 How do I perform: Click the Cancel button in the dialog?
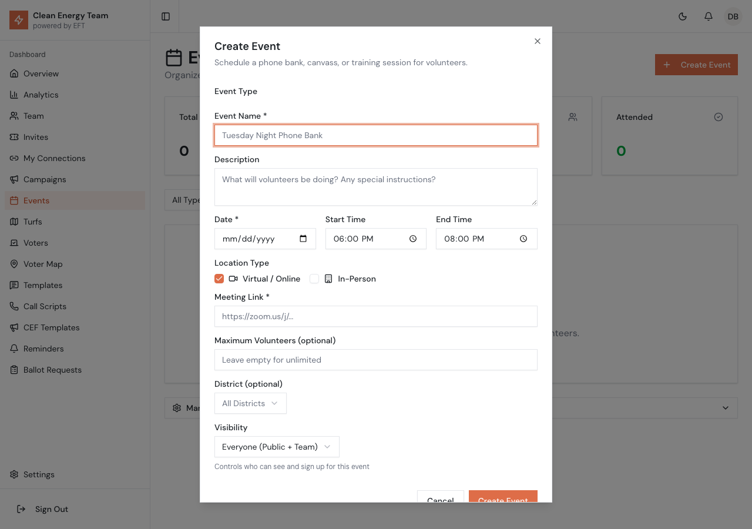point(440,500)
